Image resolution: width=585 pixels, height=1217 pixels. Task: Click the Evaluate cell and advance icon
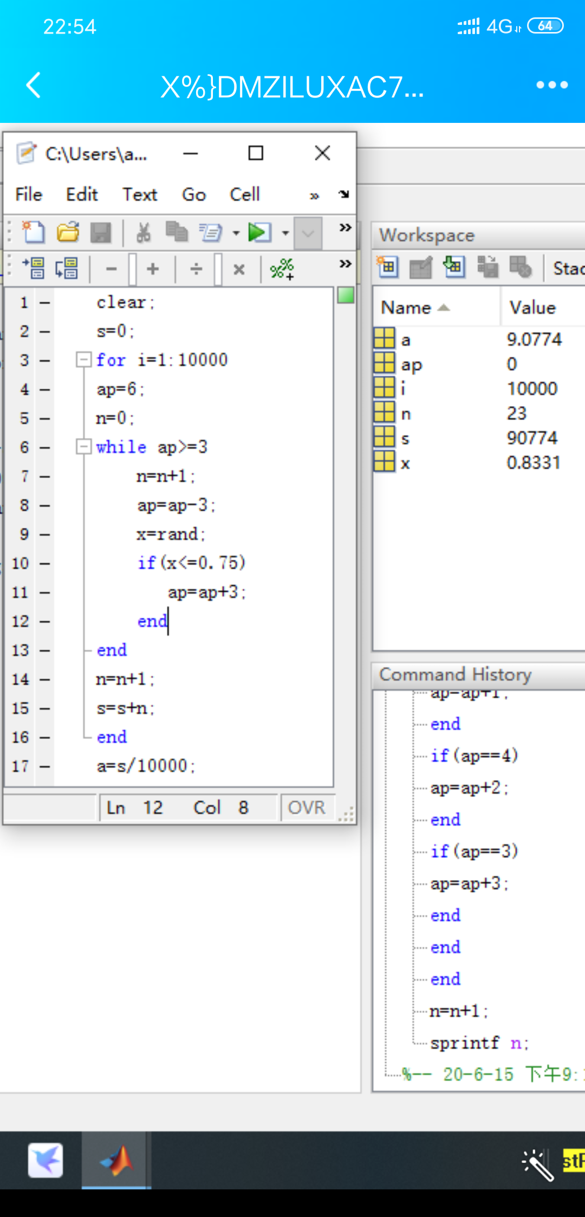67,268
